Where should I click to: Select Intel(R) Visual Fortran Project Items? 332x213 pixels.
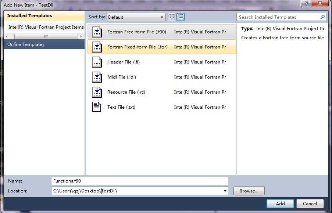pos(46,27)
